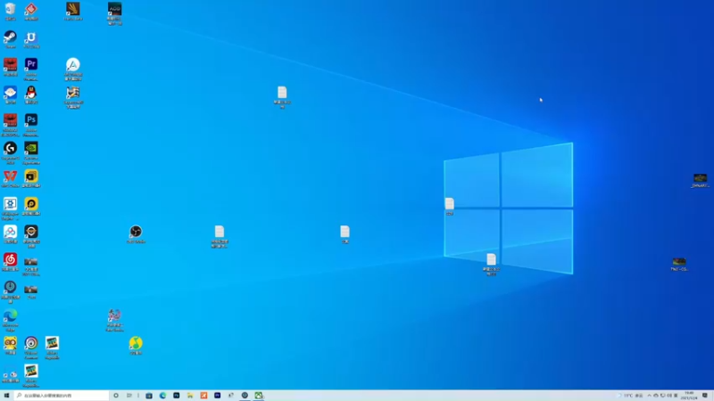Select the QQ penguin desktop icon
714x401 pixels.
[x=31, y=94]
